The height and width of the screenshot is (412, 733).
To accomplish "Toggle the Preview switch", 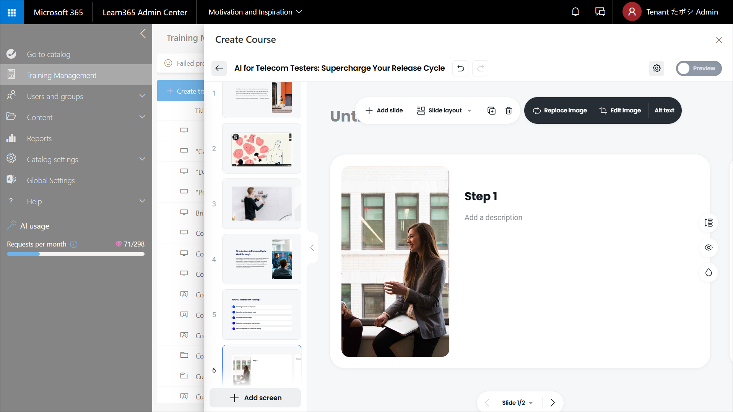I will 699,68.
